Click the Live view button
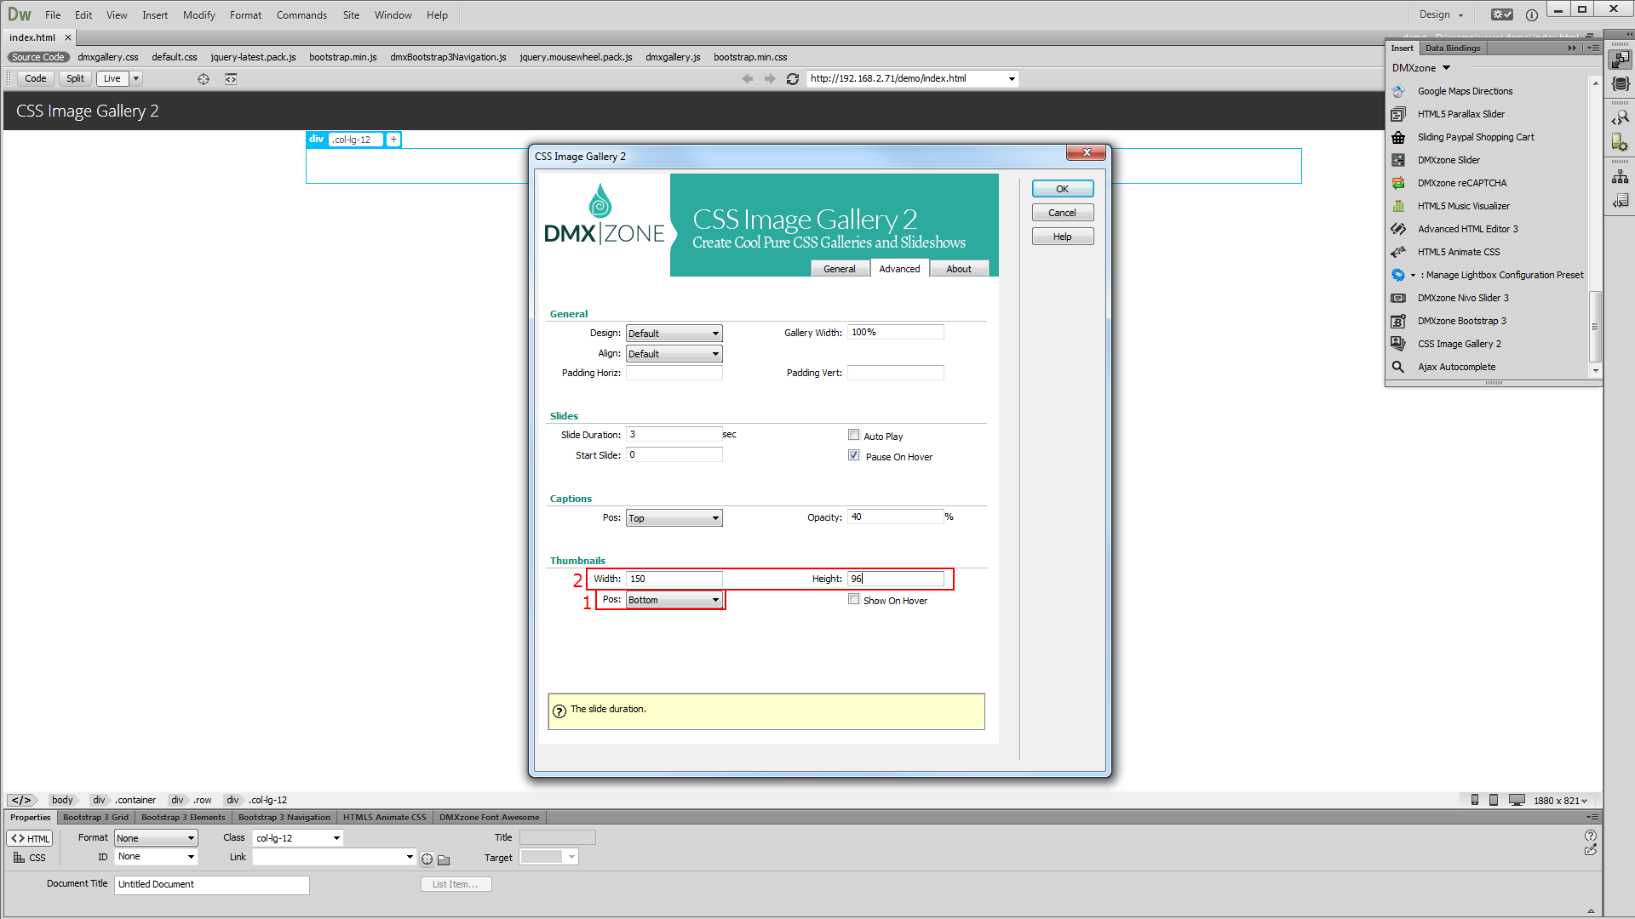 pos(112,79)
